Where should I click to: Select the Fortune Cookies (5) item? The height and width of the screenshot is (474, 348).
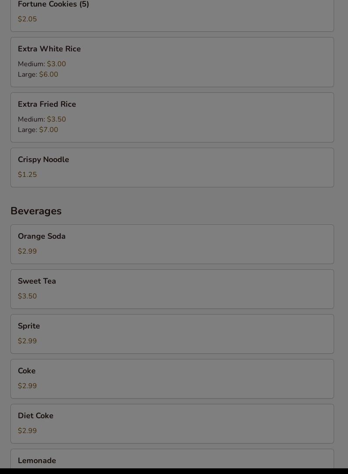[x=172, y=15]
